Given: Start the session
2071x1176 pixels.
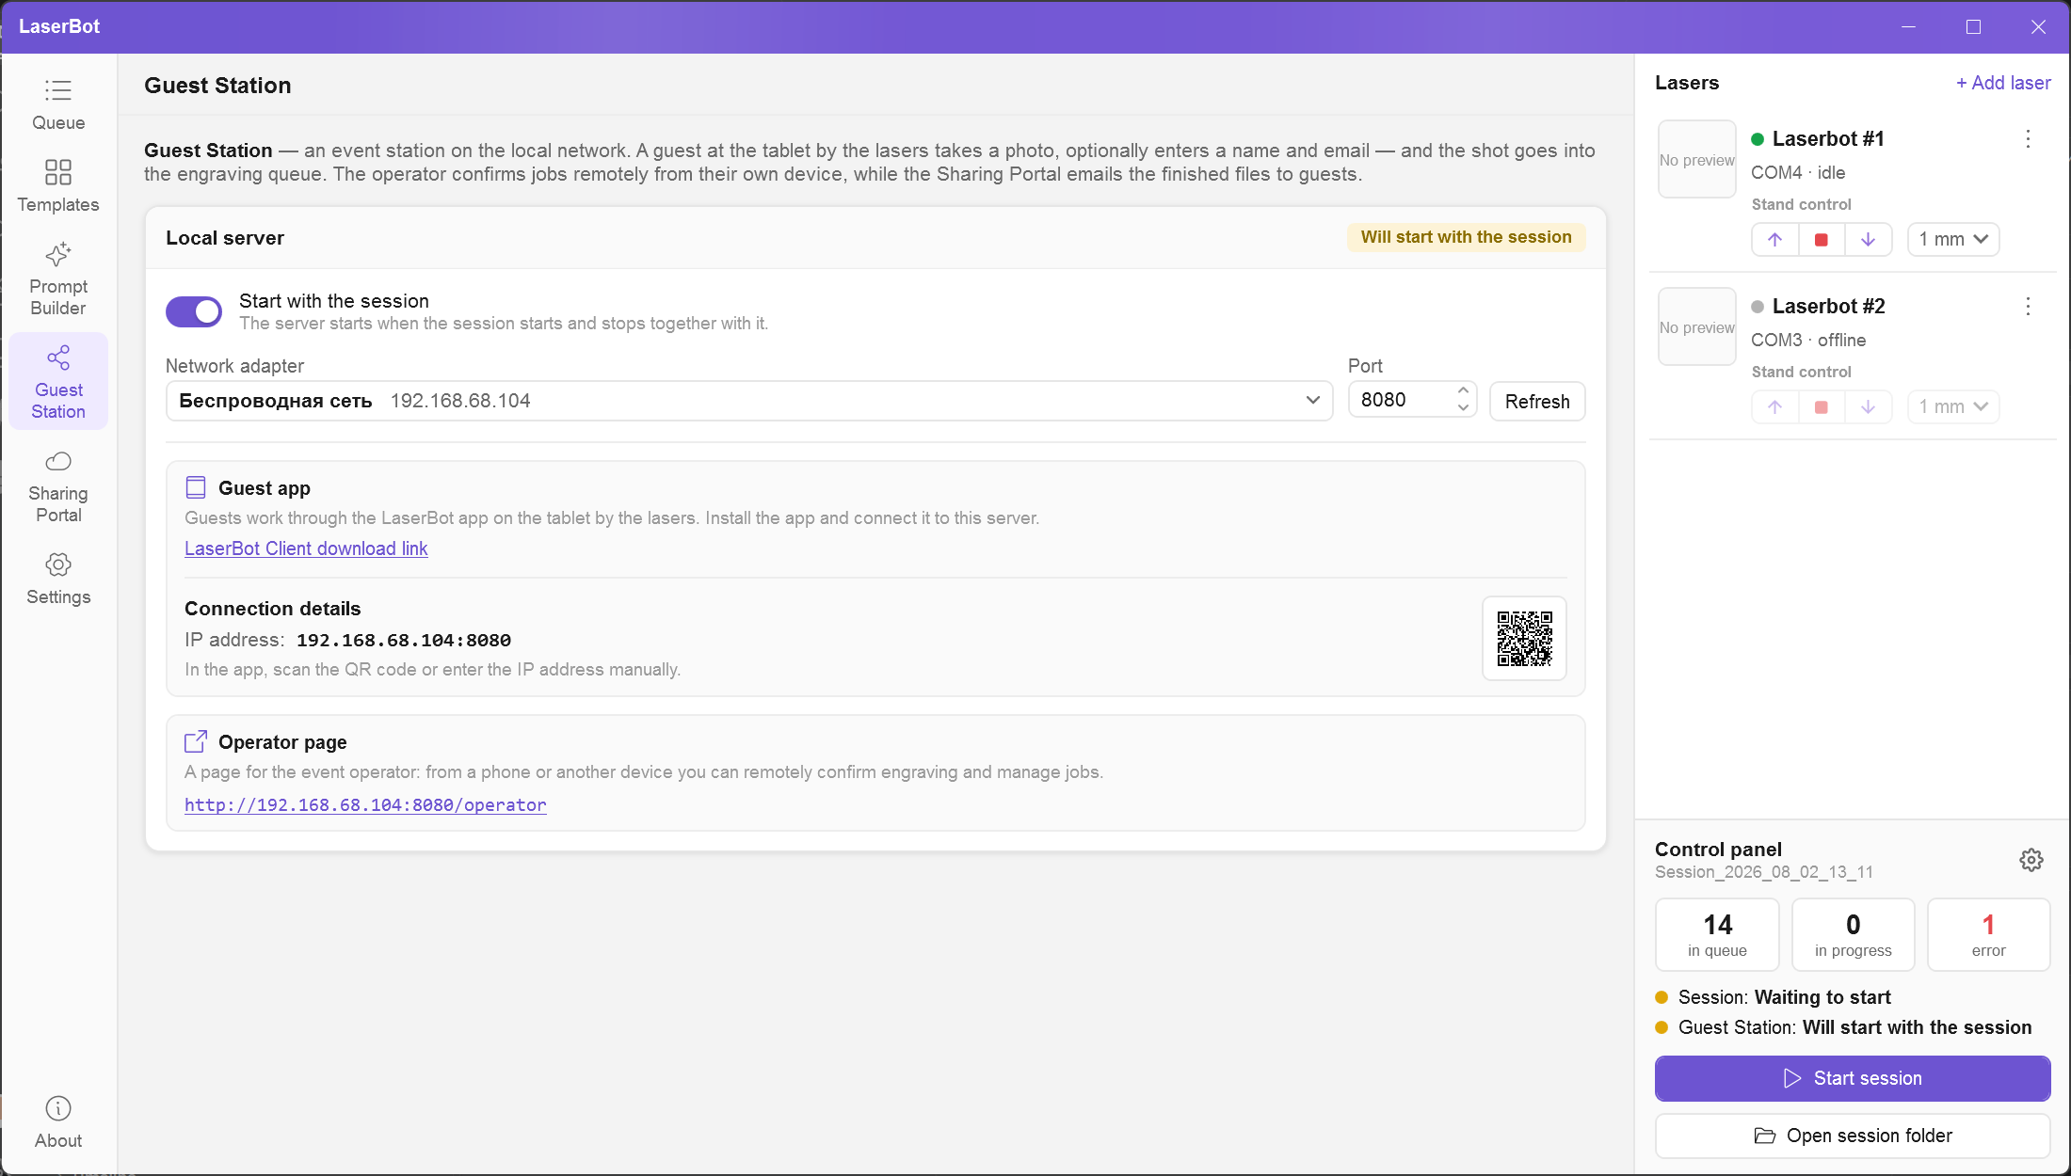Looking at the screenshot, I should 1853,1078.
